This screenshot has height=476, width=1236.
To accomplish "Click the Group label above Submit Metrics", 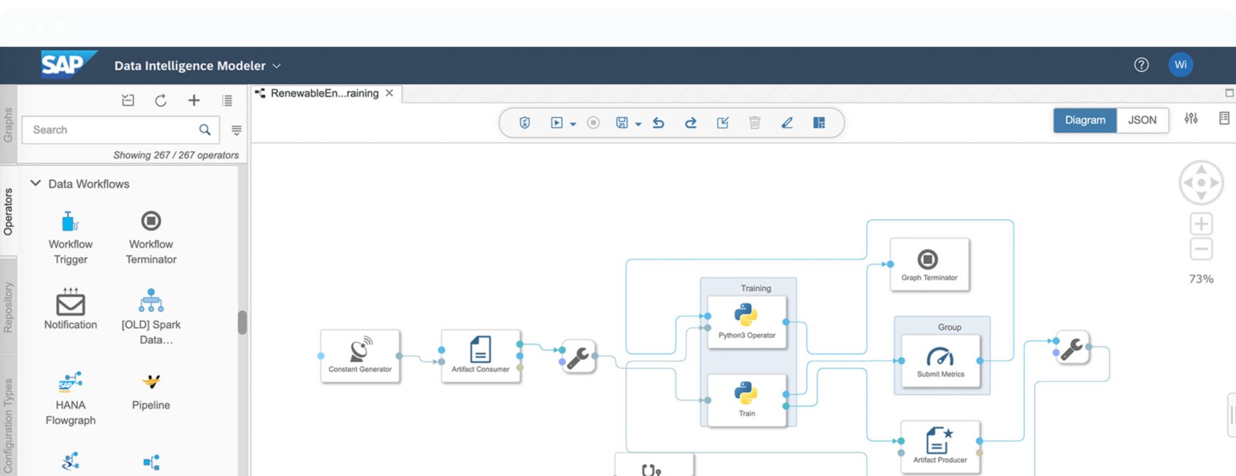I will (x=949, y=327).
